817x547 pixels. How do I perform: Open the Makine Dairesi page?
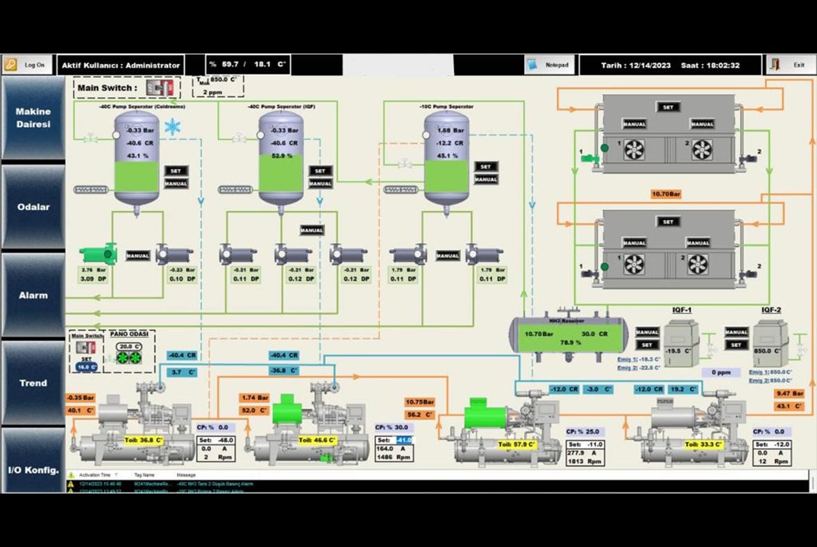[x=33, y=118]
